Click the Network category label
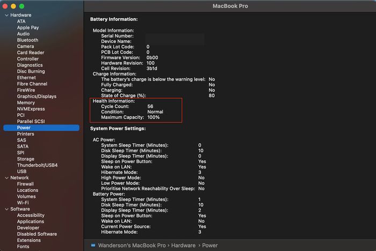Screen dimensions: 376x251 click(19, 178)
